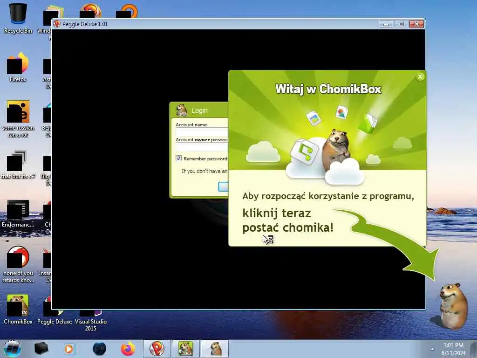Switch to Peggle Deluxe taskbar button
477x358 pixels.
pyautogui.click(x=157, y=349)
